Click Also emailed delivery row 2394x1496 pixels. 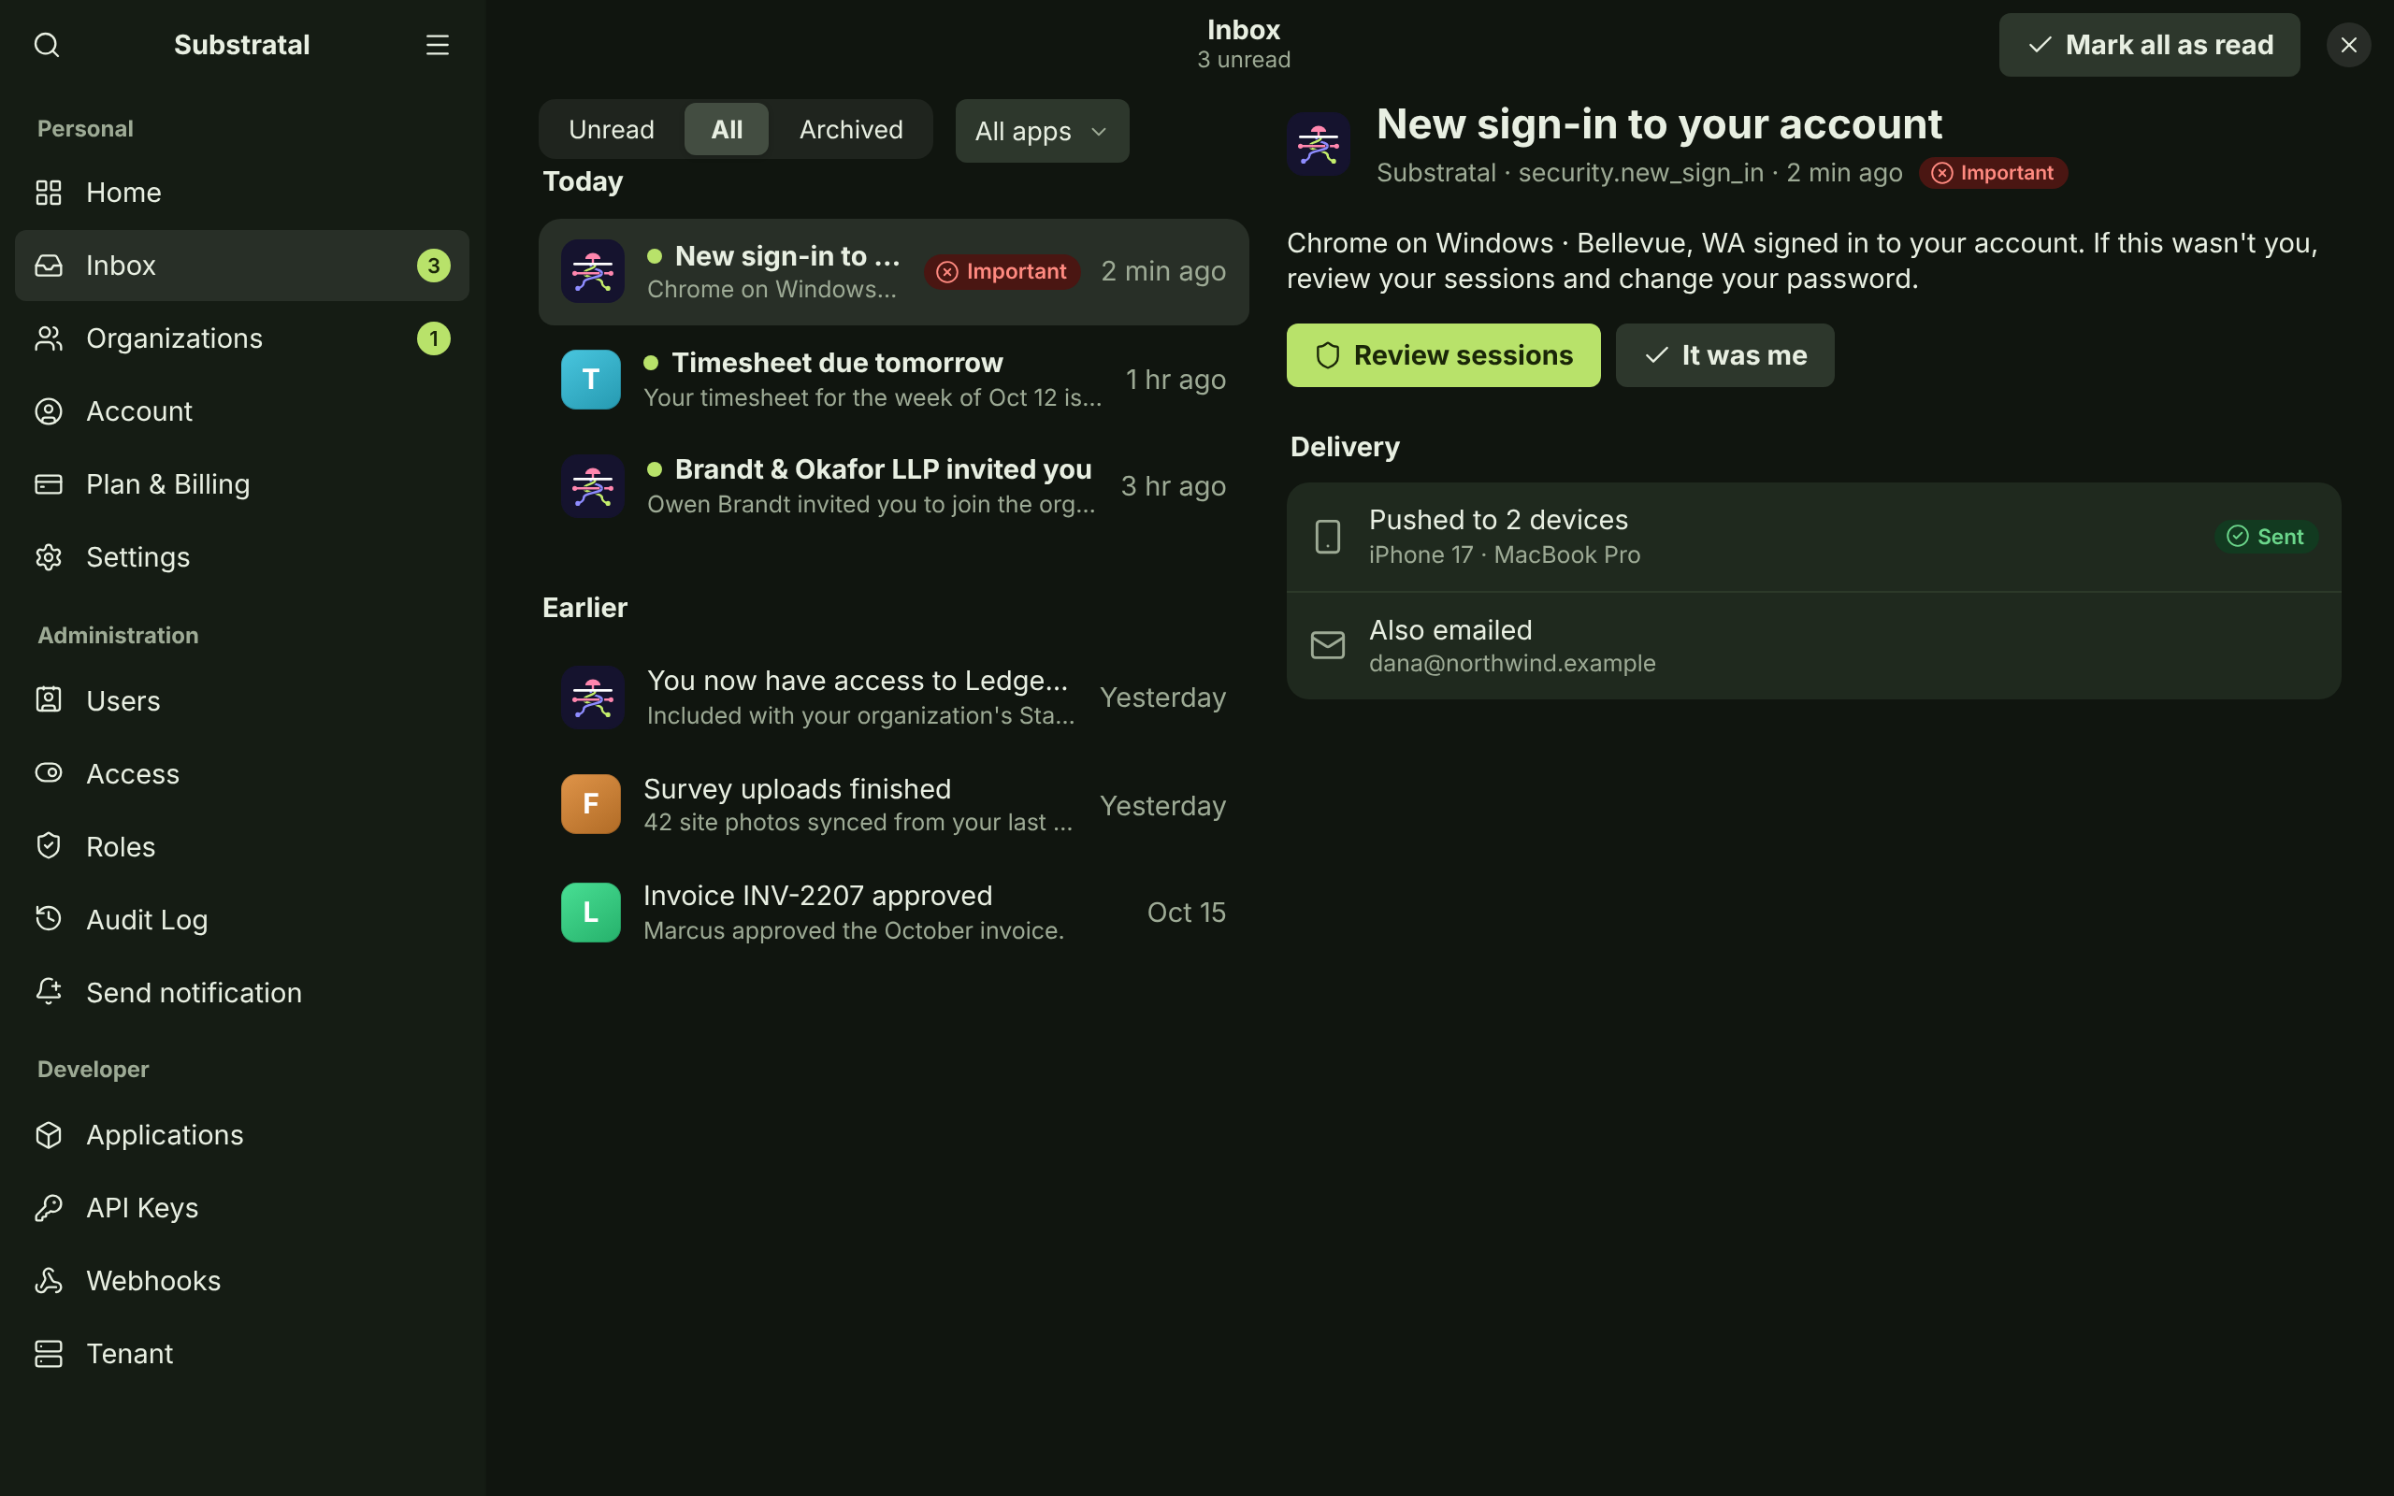click(1813, 646)
